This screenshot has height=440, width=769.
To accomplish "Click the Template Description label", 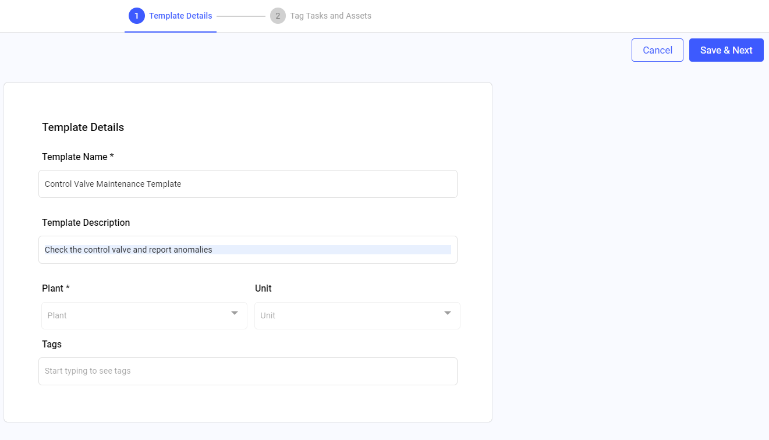I will click(86, 222).
